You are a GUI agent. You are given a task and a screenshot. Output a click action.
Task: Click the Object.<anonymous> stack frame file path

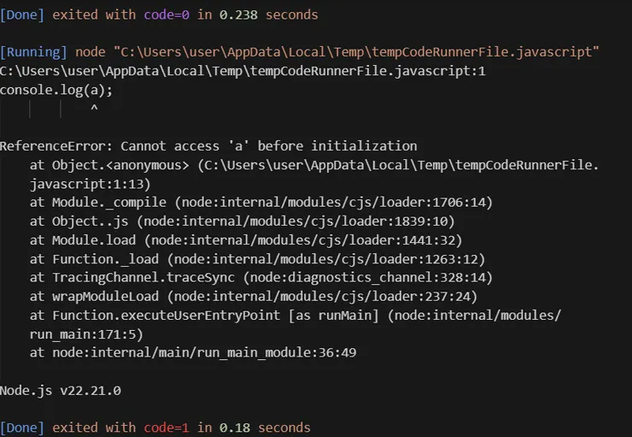(399, 165)
